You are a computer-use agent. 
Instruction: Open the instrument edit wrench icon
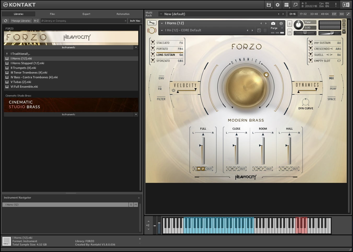click(152, 23)
